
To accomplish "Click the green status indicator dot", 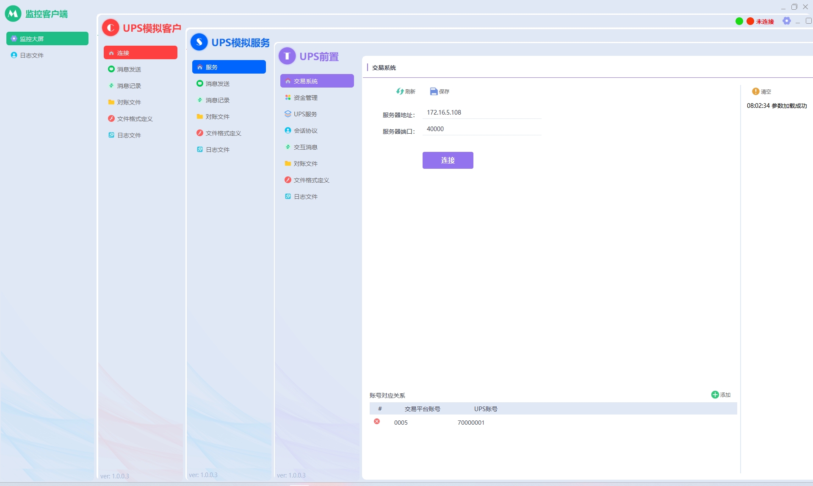I will tap(739, 21).
